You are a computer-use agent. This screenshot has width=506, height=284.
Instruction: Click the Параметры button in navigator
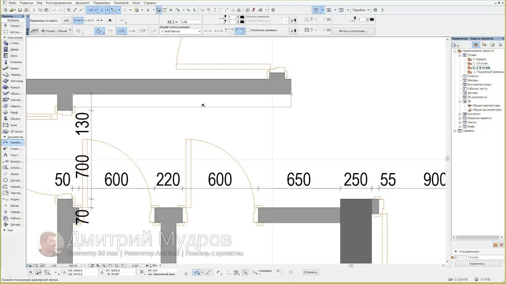[x=478, y=263]
